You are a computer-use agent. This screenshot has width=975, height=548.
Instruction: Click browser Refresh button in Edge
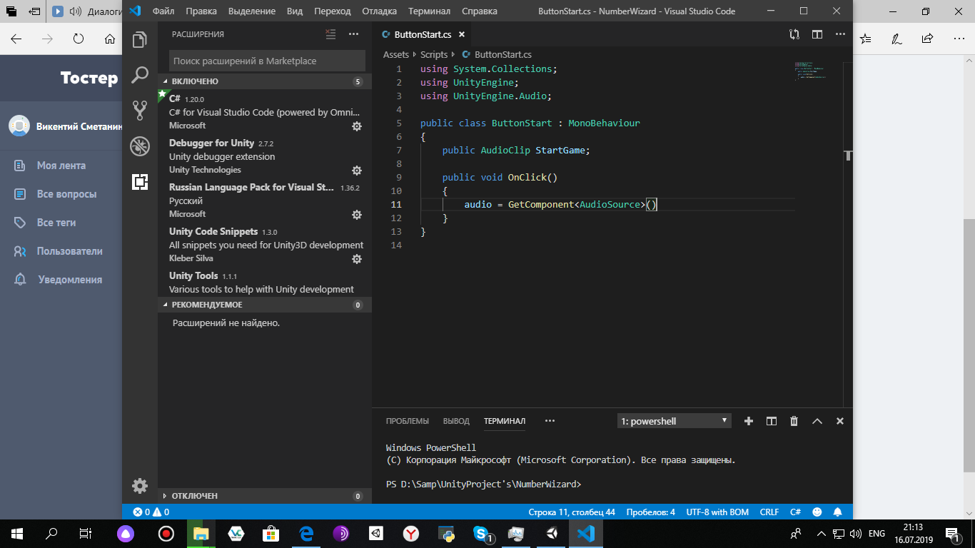coord(78,39)
